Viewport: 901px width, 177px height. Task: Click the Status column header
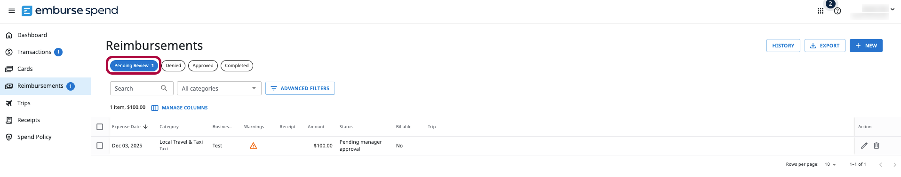click(x=346, y=127)
